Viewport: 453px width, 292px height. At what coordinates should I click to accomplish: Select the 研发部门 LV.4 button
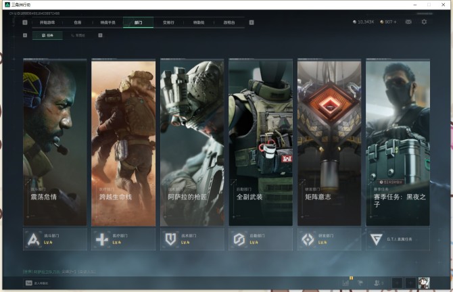pyautogui.click(x=329, y=239)
